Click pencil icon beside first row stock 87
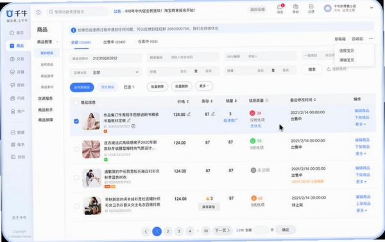385x242 pixels. click(x=213, y=114)
